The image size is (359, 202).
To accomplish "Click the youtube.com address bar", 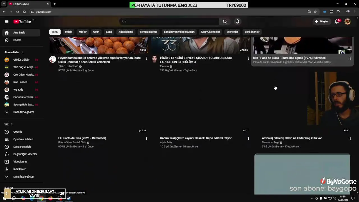I will (x=168, y=12).
